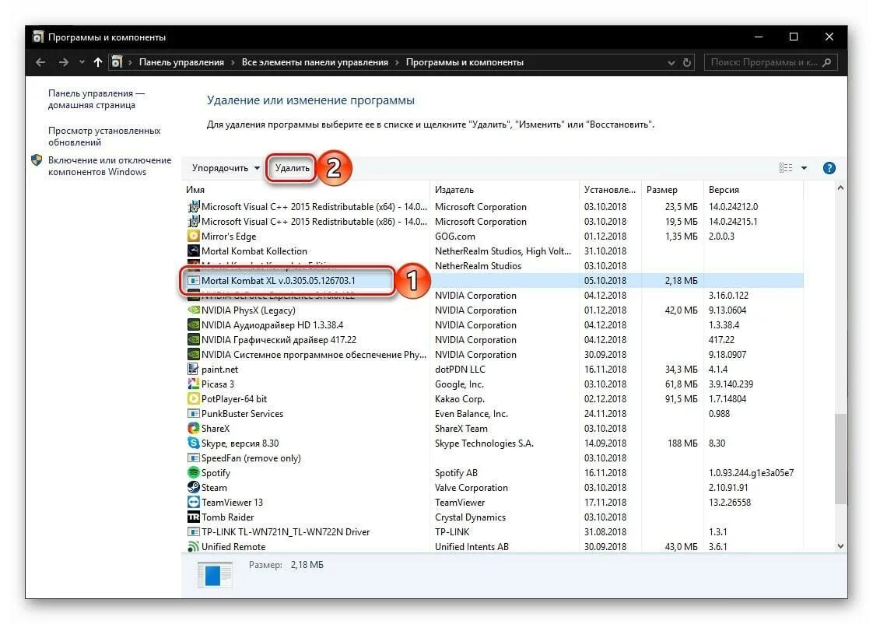Click 'GOG.com' publisher cell
873x624 pixels.
click(x=455, y=236)
